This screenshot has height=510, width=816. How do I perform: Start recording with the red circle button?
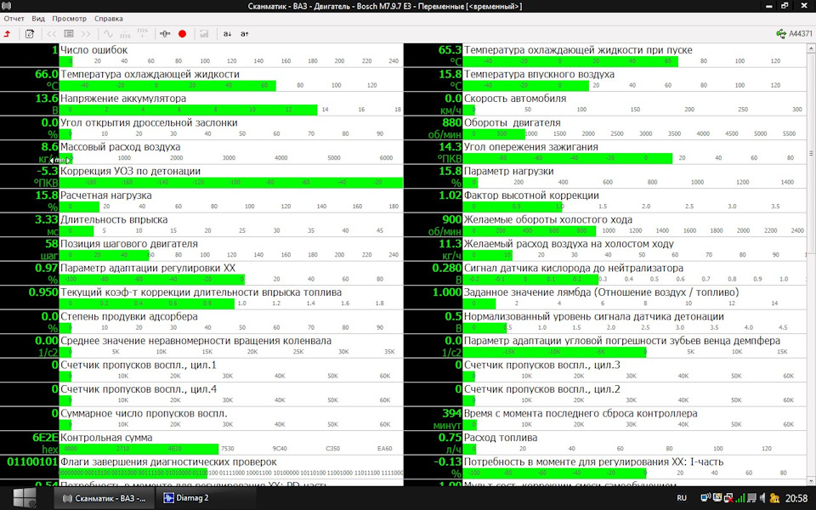coord(182,34)
